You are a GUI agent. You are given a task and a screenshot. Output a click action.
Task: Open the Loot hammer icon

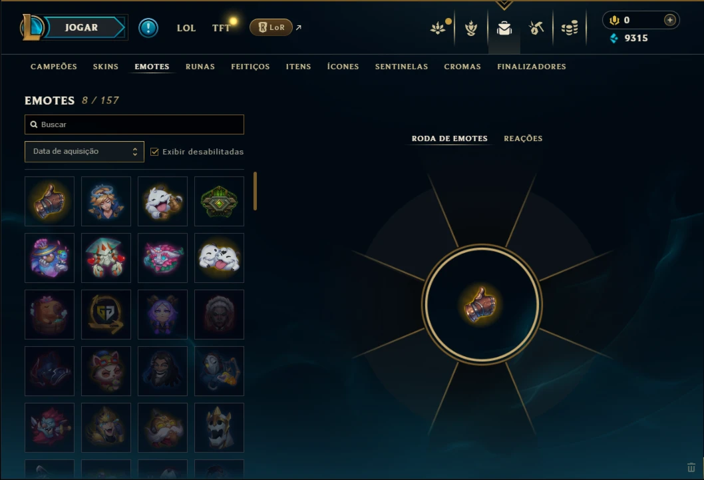pos(536,28)
